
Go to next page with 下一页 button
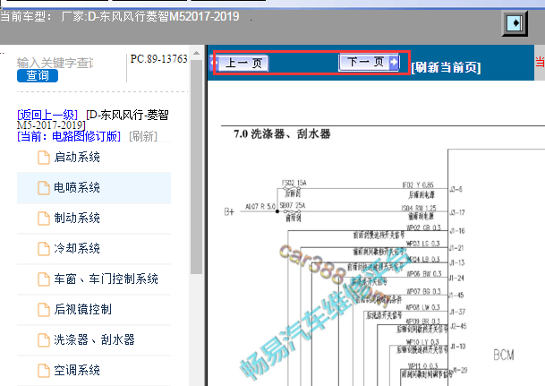click(369, 63)
